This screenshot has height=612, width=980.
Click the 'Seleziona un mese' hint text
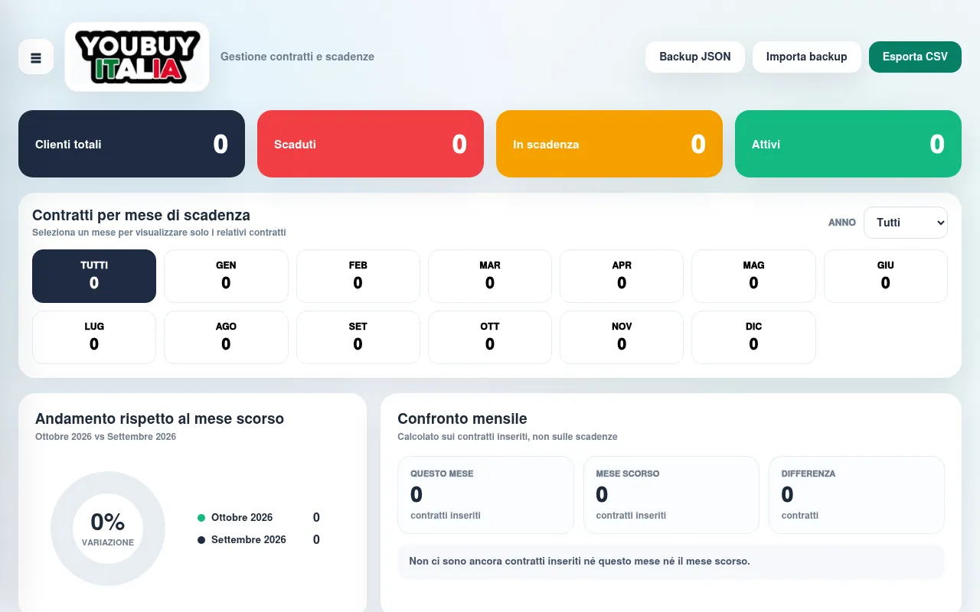pos(159,233)
